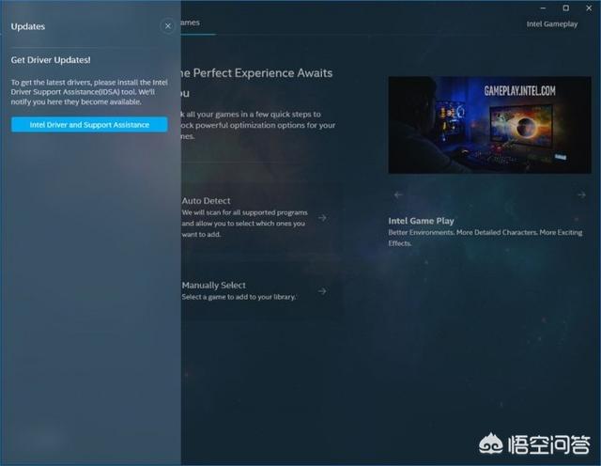This screenshot has height=466, width=601.
Task: Close the Updates side panel
Action: (168, 26)
